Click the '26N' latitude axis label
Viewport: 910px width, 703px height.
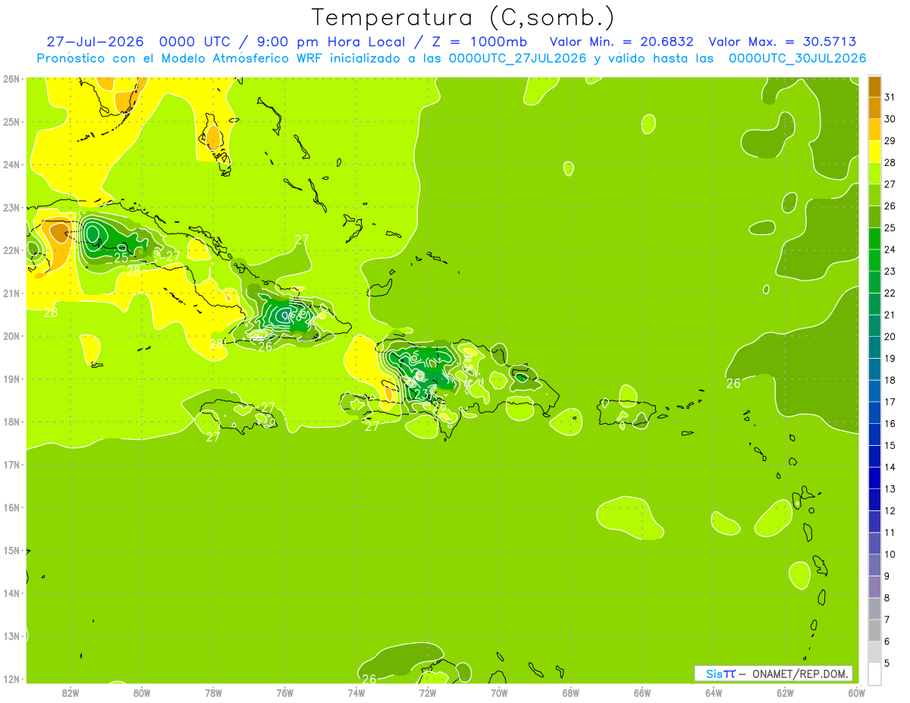(x=11, y=78)
